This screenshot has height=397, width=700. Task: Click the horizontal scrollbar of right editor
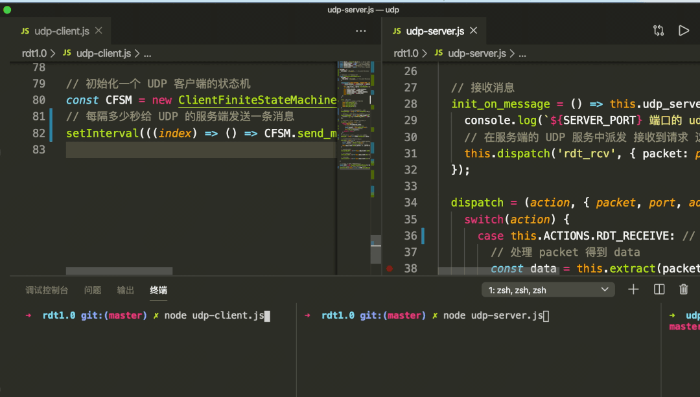(498, 271)
